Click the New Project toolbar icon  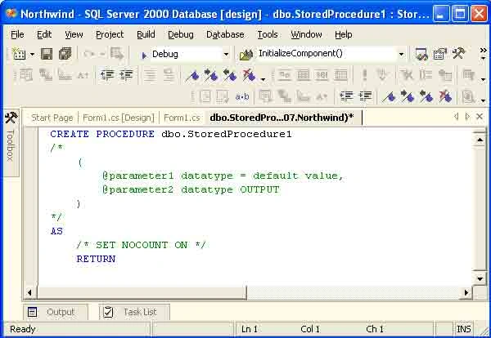[19, 55]
